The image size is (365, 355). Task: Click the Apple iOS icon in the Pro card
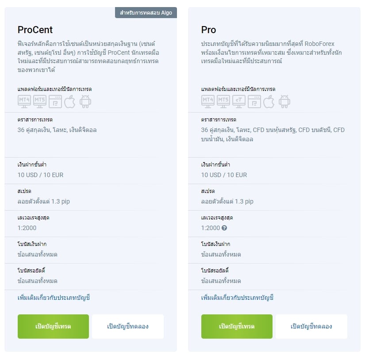coord(269,102)
